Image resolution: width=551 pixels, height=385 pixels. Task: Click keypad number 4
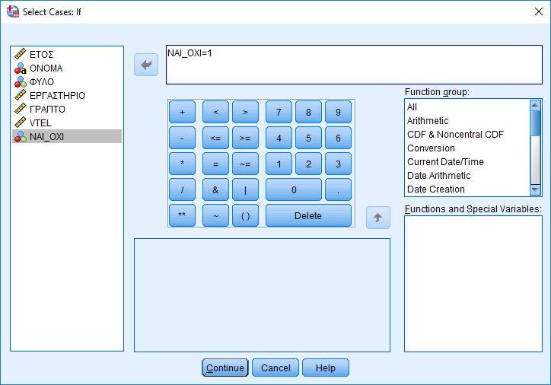click(279, 138)
